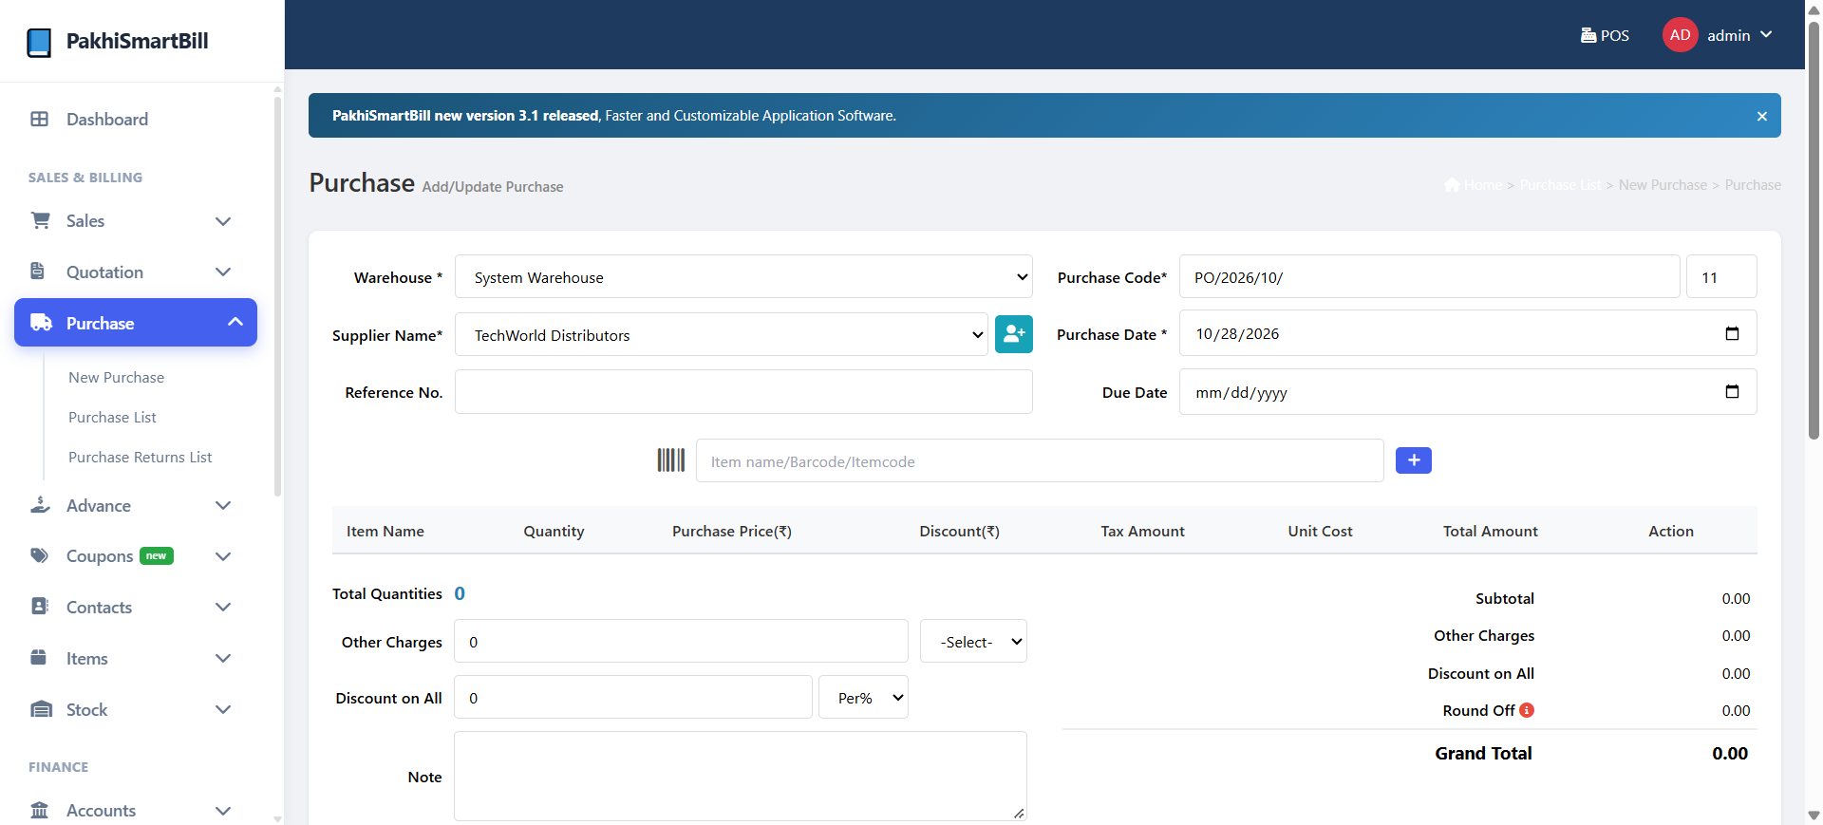Click the PakhiSmartBill logo icon

(x=39, y=42)
